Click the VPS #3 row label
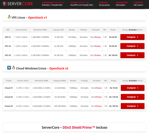The height and width of the screenshot is (135, 149). pyautogui.click(x=8, y=55)
